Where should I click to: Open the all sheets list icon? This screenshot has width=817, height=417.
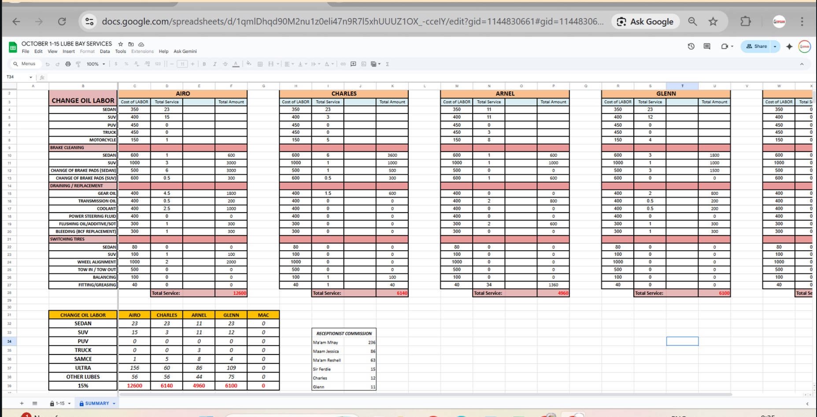pos(35,403)
